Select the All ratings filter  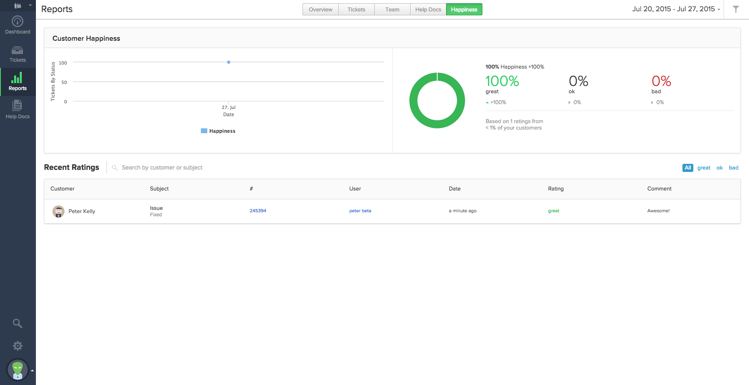[687, 167]
